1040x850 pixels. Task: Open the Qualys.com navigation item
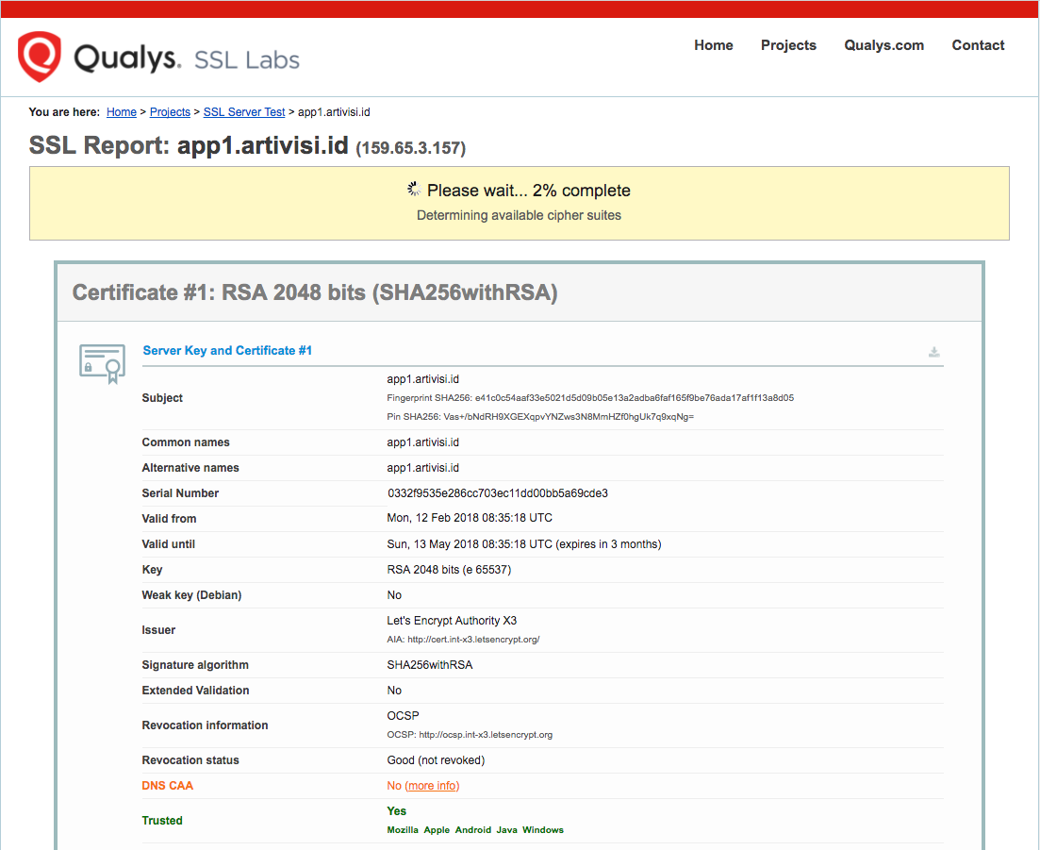coord(884,45)
